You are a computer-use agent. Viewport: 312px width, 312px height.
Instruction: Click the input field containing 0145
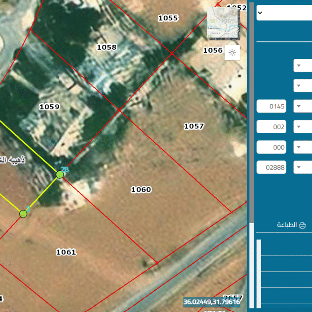272,106
